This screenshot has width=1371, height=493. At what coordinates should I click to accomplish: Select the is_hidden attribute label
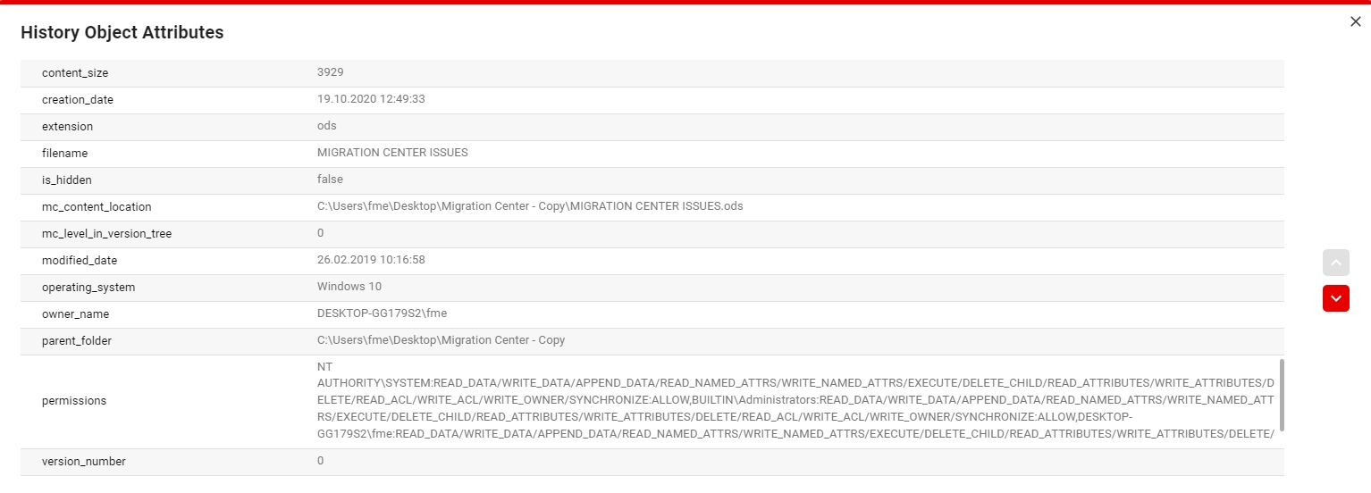(x=67, y=180)
